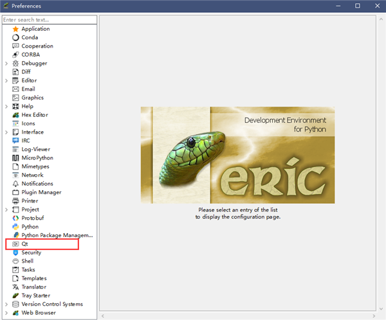
Task: Click the Security shield icon
Action: tap(15, 253)
